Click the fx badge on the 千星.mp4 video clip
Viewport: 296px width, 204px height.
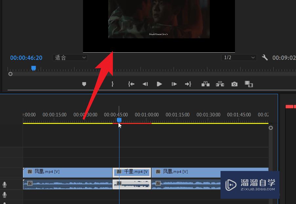coord(119,172)
